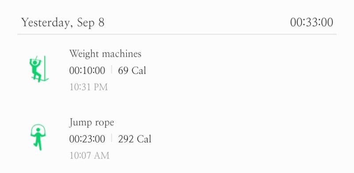Tap the 10:31 PM timestamp
Viewport: 354px width, 173px height.
point(88,87)
